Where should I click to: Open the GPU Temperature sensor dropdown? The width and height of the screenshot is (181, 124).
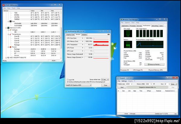pos(83,44)
